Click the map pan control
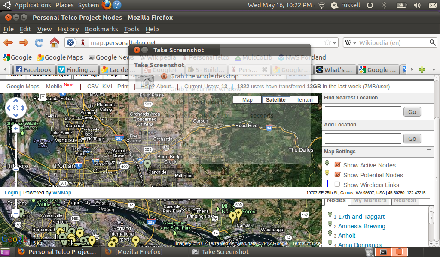The height and width of the screenshot is (257, 440). click(16, 108)
